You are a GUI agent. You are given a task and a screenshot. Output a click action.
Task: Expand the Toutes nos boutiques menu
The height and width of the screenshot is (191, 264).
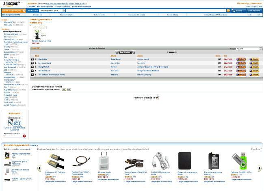click(14, 11)
